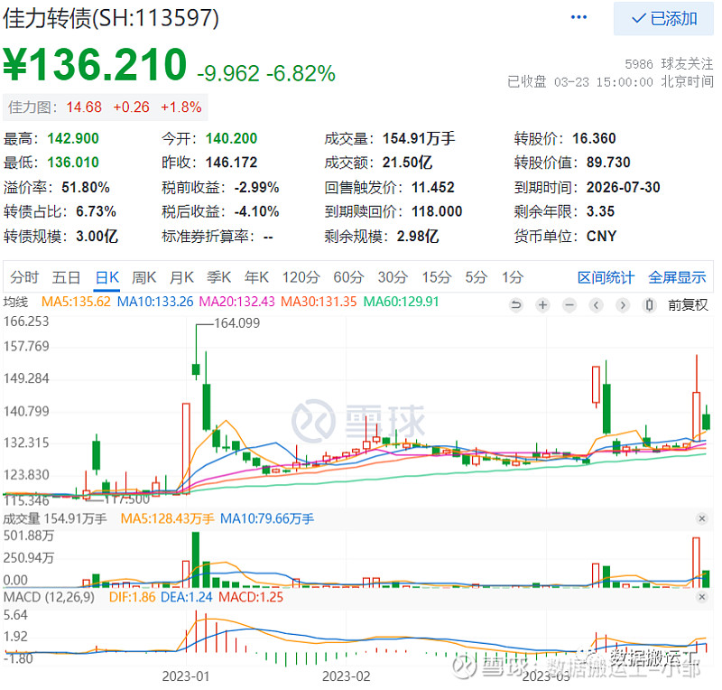Image resolution: width=722 pixels, height=690 pixels.
Task: Select the 120分 chart tab
Action: [301, 277]
